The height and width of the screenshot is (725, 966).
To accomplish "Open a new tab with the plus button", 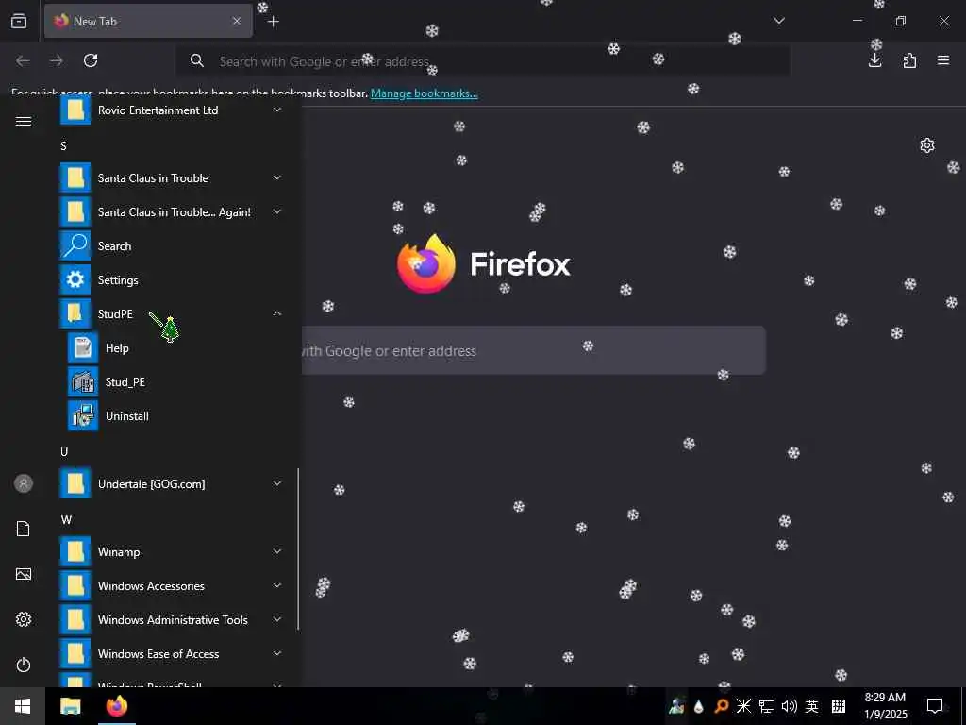I will 274,22.
